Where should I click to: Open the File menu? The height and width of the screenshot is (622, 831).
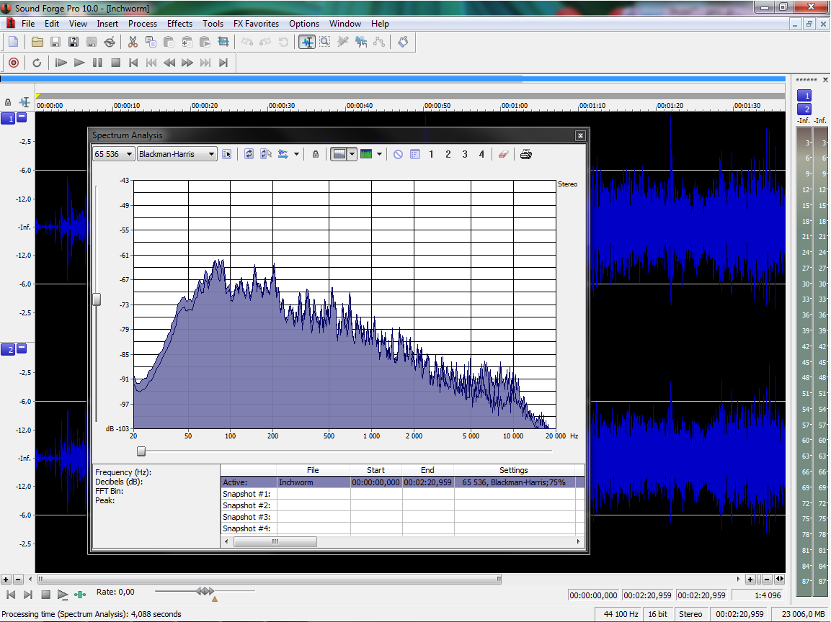(28, 24)
